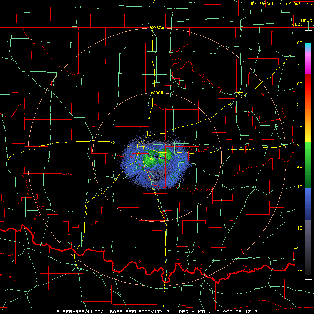Click the 50 NMI range ring label
This screenshot has width=314, height=314.
pyautogui.click(x=157, y=92)
